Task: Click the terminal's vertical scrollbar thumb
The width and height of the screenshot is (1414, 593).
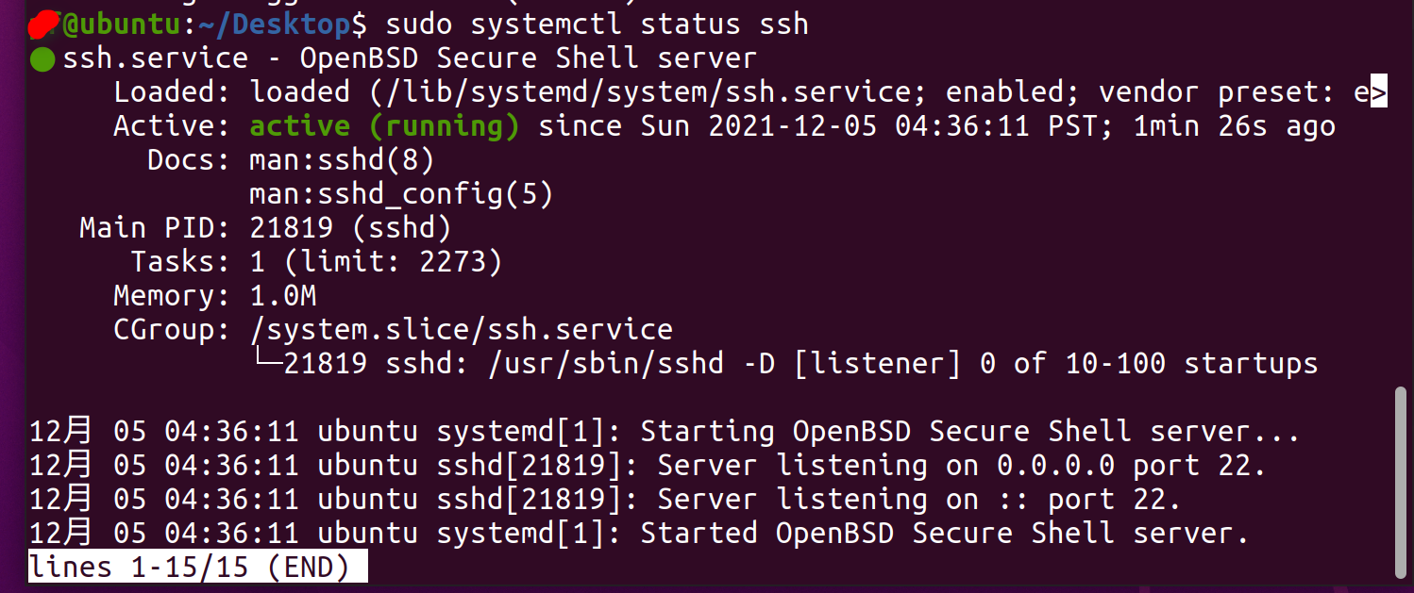Action: tap(1400, 481)
